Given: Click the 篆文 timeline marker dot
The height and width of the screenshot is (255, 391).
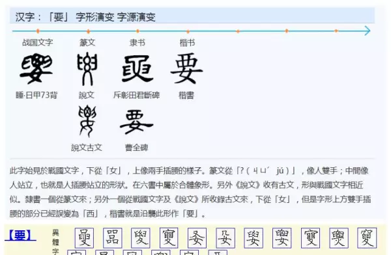Looking at the screenshot, I should tap(88, 31).
